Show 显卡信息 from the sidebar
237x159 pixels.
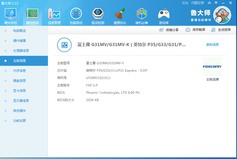[24, 91]
